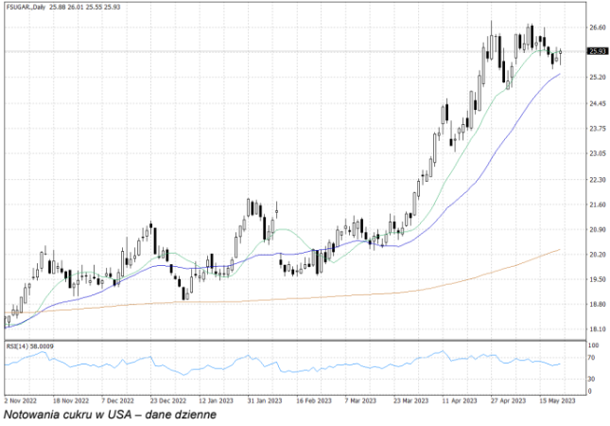
Task: Select the 23 Dec 2022 date label
Action: pyautogui.click(x=168, y=400)
